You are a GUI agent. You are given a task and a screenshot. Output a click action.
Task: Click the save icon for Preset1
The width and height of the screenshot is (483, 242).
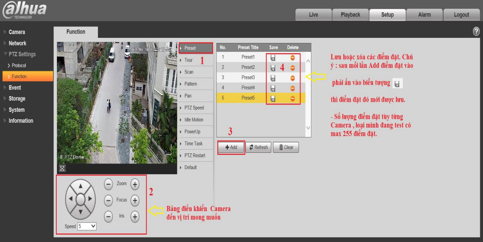pos(273,57)
